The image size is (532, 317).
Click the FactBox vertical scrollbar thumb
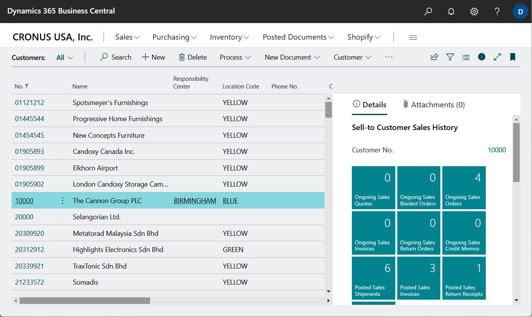coord(517,152)
